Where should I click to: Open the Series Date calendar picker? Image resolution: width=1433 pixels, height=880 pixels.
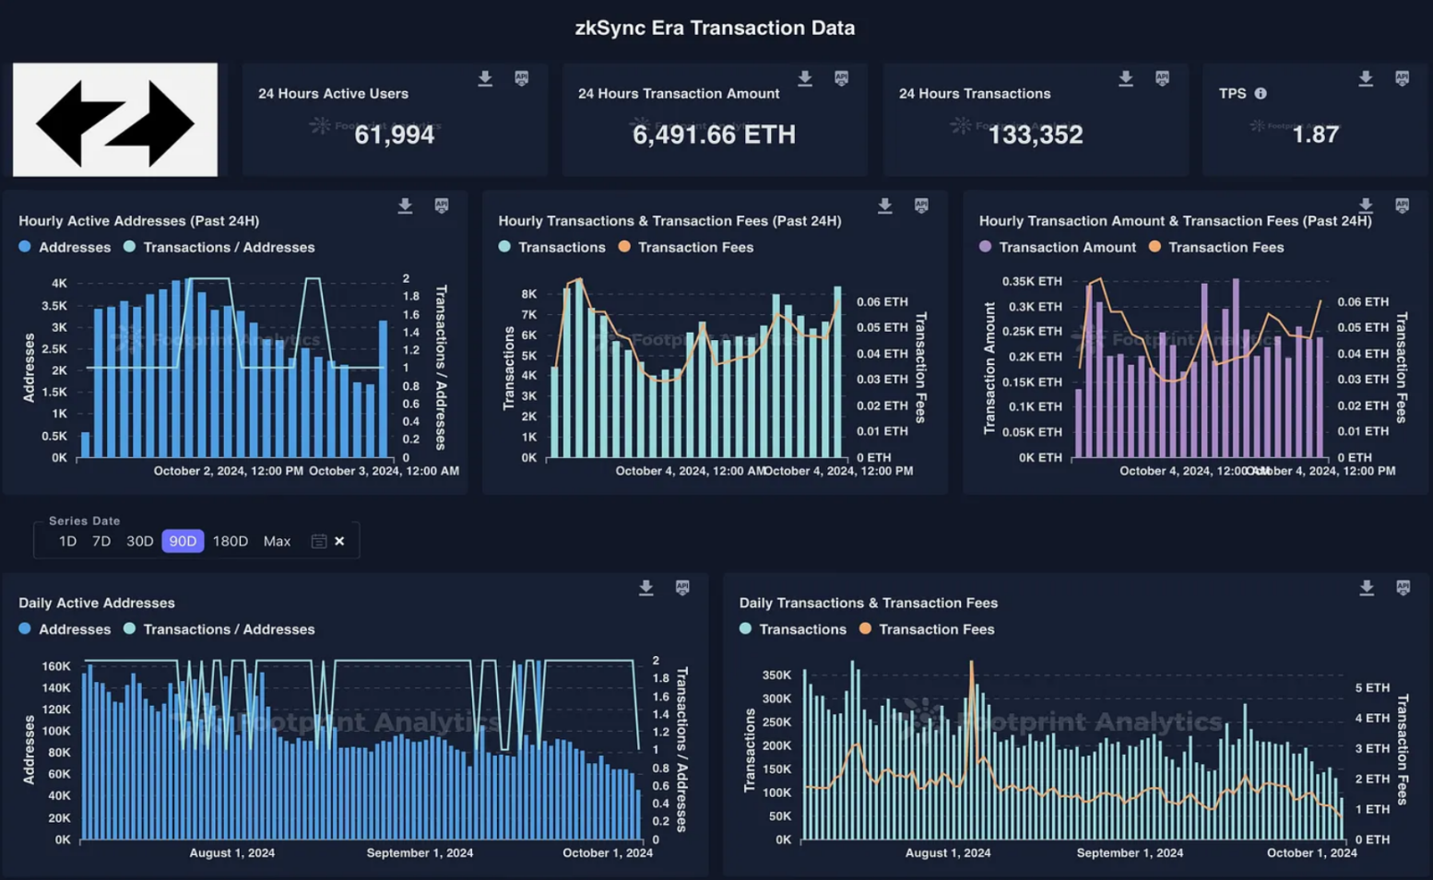point(318,542)
